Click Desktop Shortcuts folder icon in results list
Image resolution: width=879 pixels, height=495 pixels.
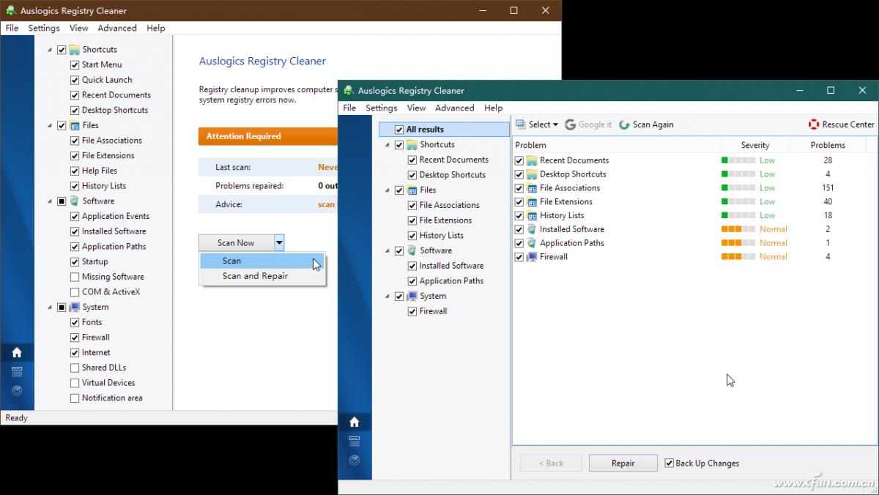pos(532,174)
